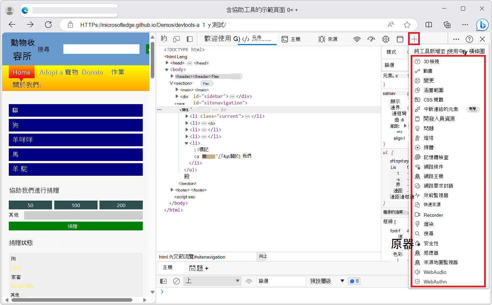Click the green 捐贈 donate button
The image size is (492, 305).
(76, 226)
